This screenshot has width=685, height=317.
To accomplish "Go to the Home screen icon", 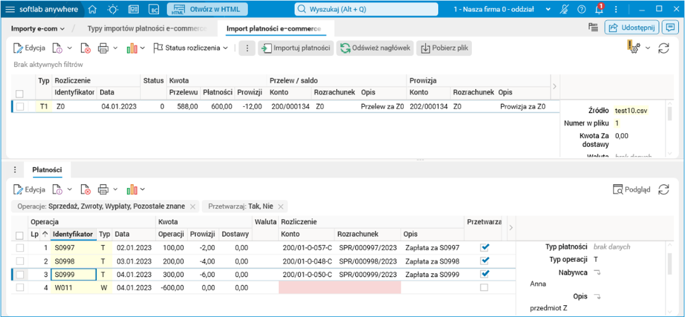I will tap(93, 9).
